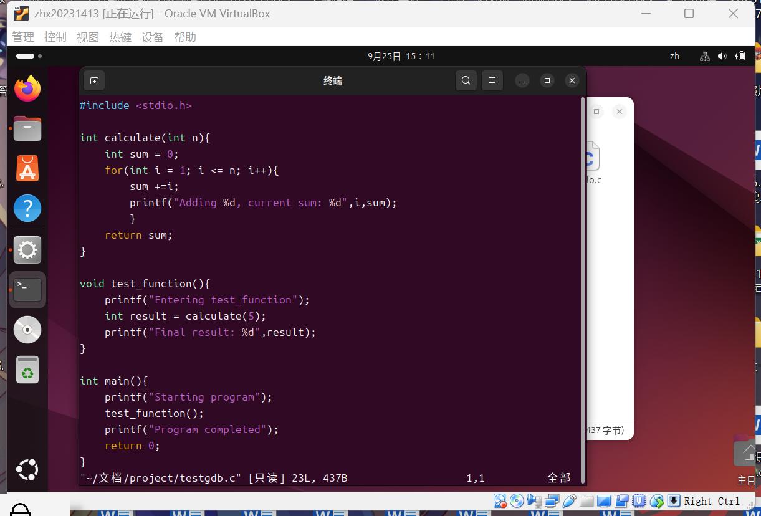Select the Terminal icon in the dock

click(x=27, y=290)
